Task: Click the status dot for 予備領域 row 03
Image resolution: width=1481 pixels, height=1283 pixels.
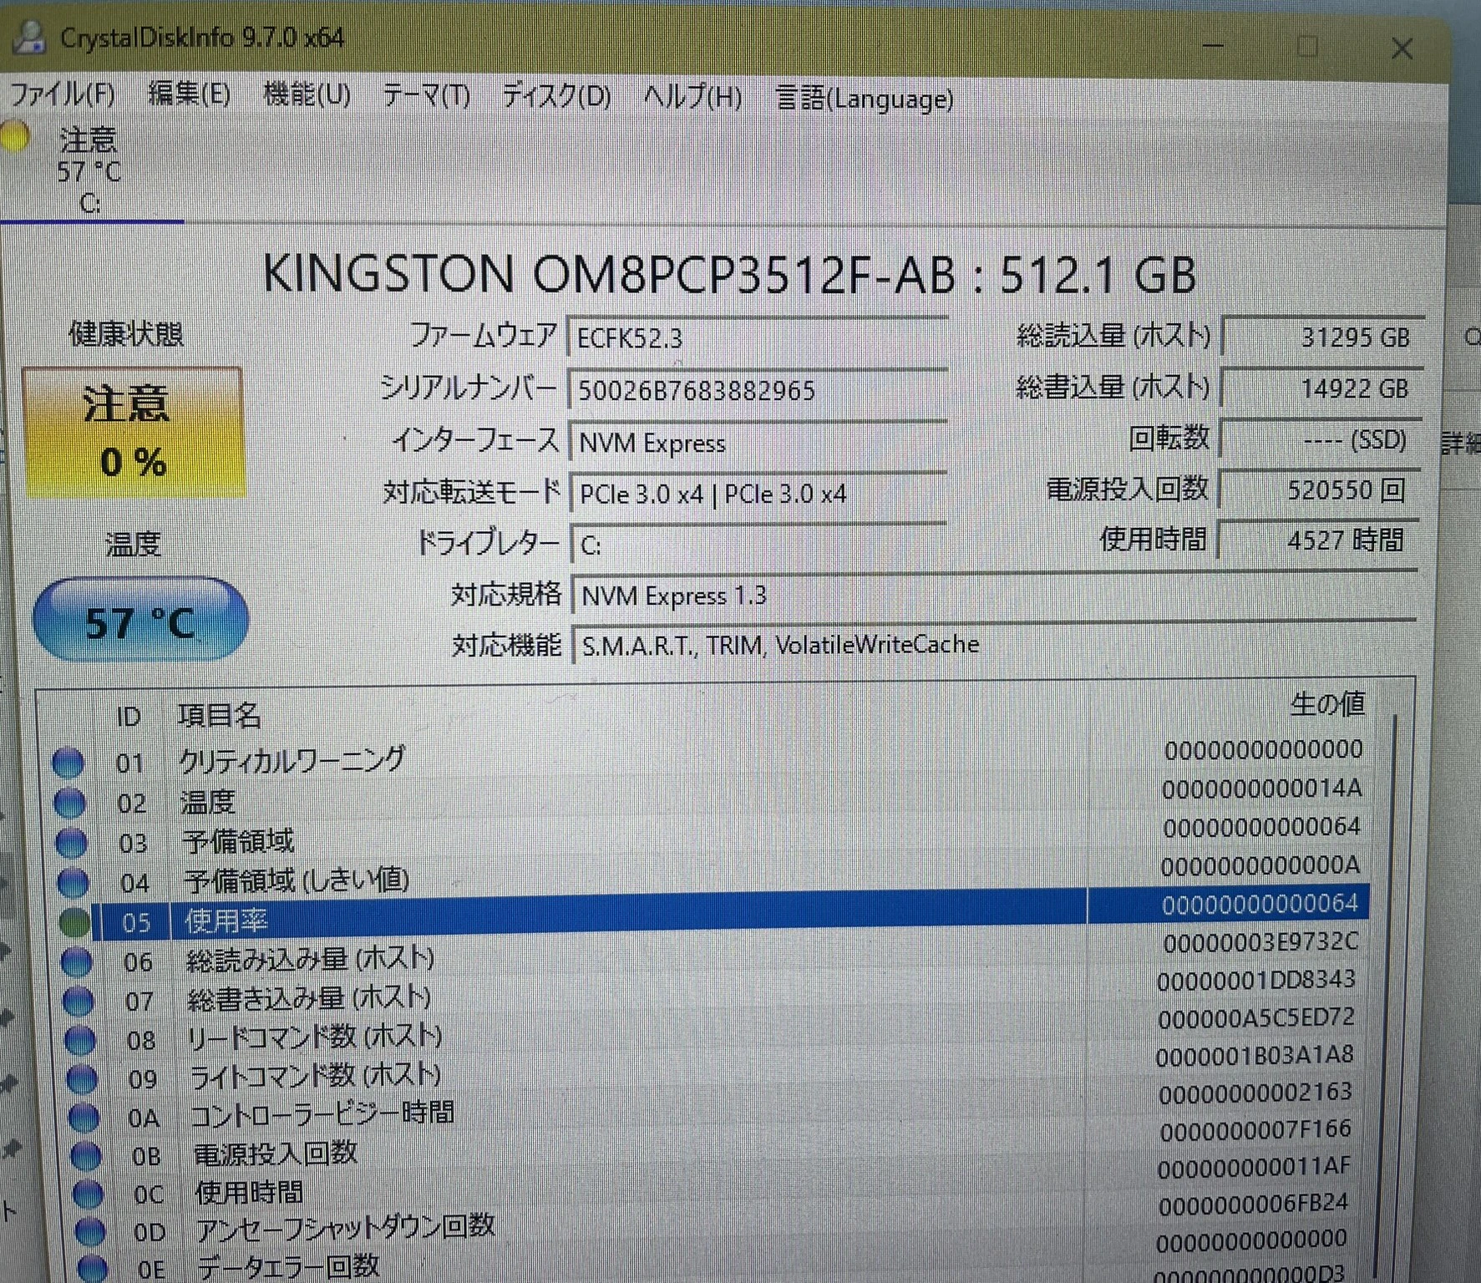Action: [71, 842]
